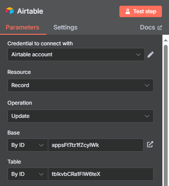This screenshot has height=186, width=169.
Task: Click the Docs external link icon
Action: pos(160,28)
